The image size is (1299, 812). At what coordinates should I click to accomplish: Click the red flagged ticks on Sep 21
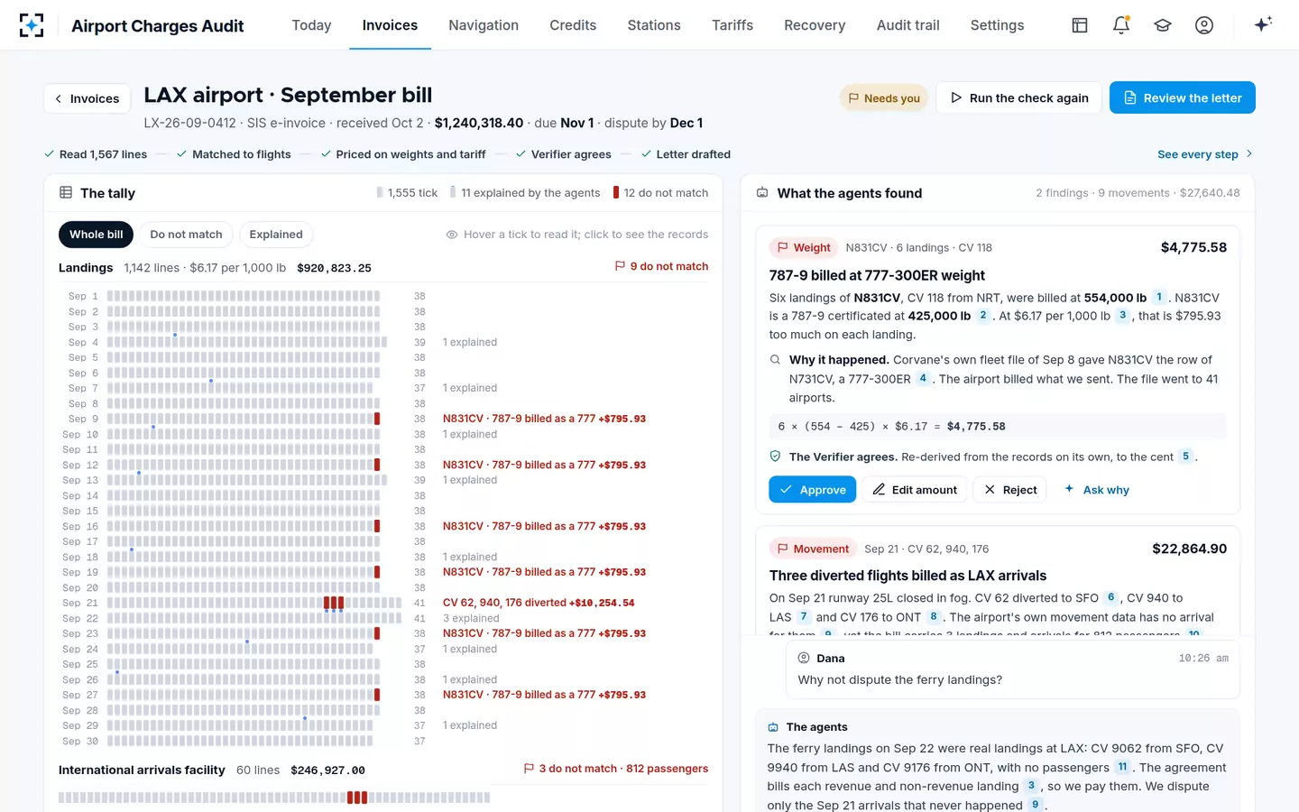pyautogui.click(x=334, y=603)
